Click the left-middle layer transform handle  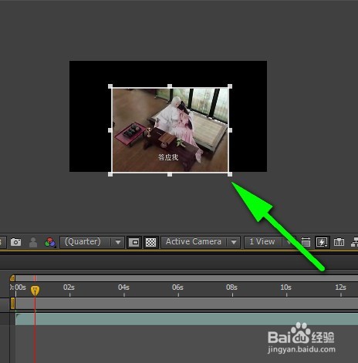(110, 130)
